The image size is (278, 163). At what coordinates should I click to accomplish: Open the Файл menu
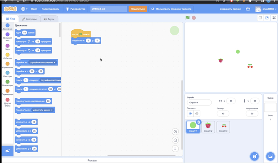tap(34, 8)
